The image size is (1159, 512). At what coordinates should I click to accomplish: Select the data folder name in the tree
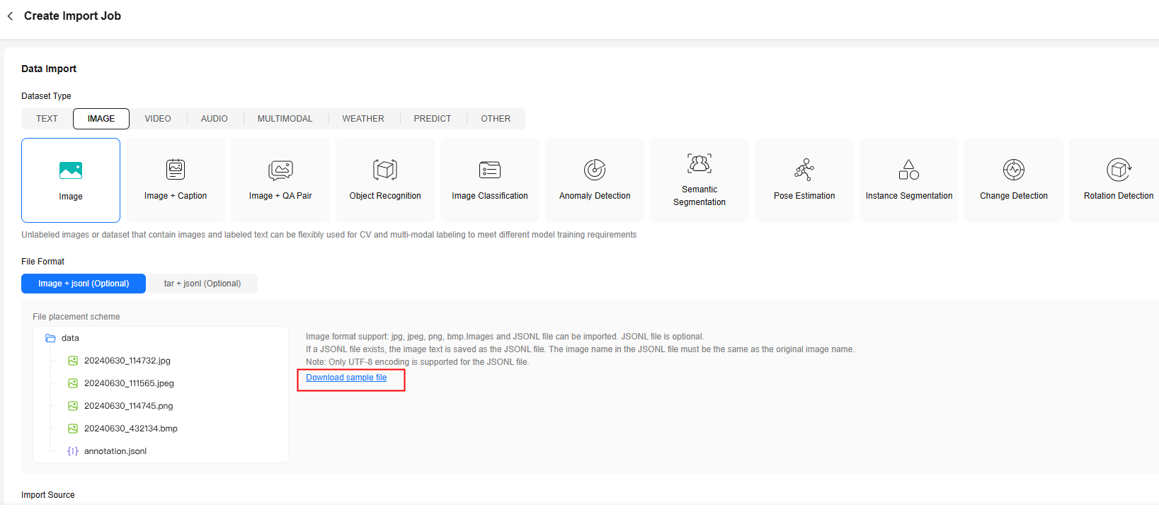(70, 338)
